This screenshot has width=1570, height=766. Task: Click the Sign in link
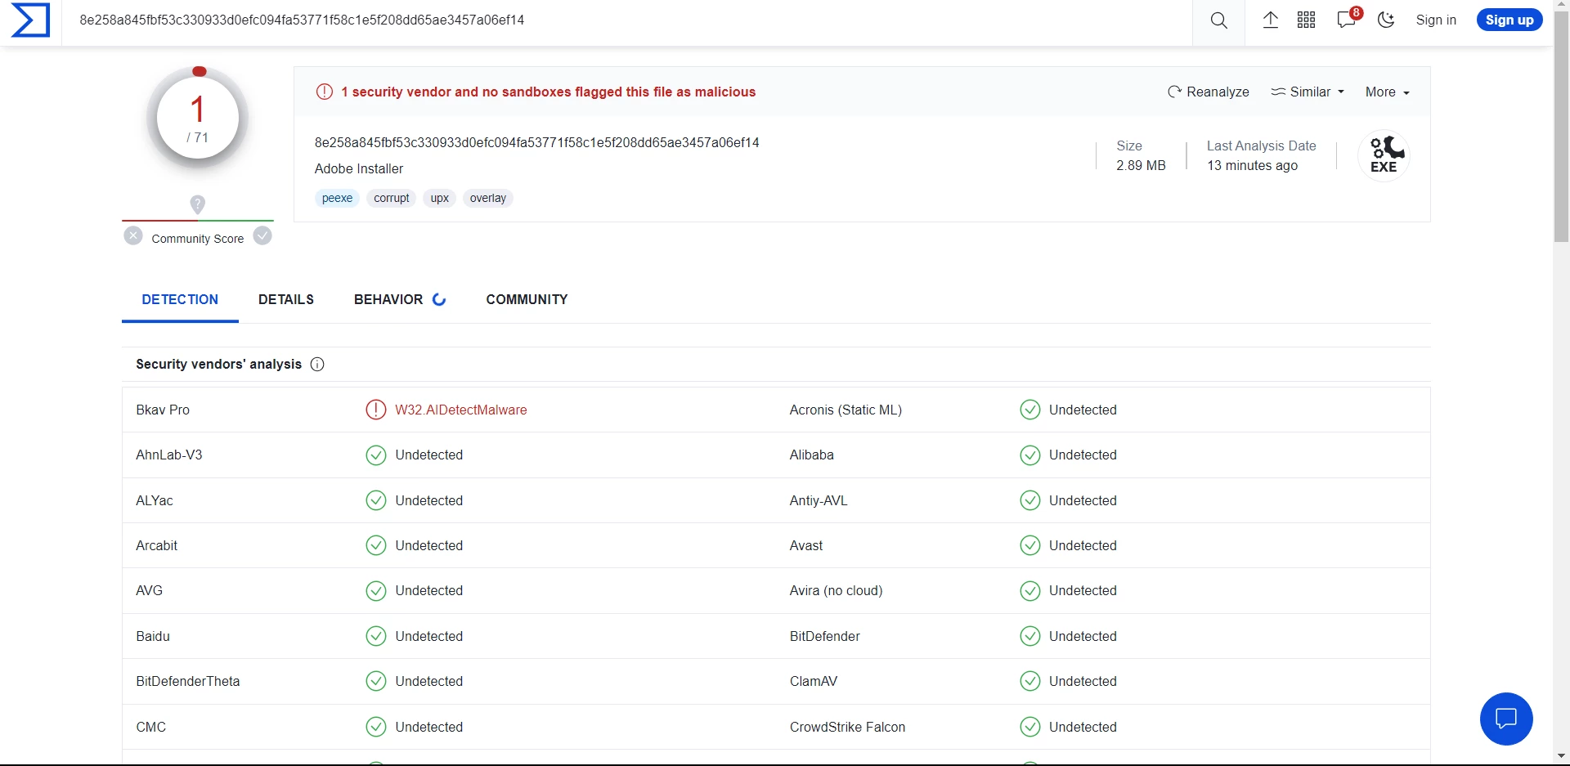coord(1436,20)
